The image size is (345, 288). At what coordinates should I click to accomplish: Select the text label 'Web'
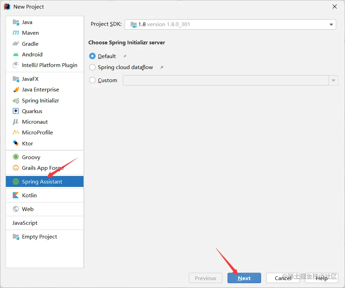tap(28, 209)
